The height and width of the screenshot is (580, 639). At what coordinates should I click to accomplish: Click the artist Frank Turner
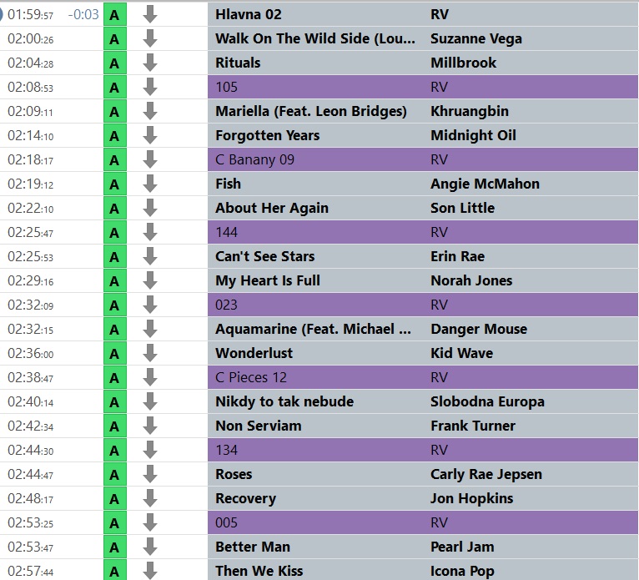coord(473,426)
